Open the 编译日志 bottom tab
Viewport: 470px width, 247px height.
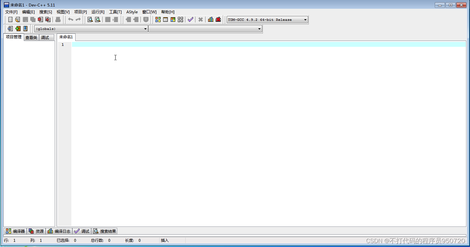coord(59,231)
